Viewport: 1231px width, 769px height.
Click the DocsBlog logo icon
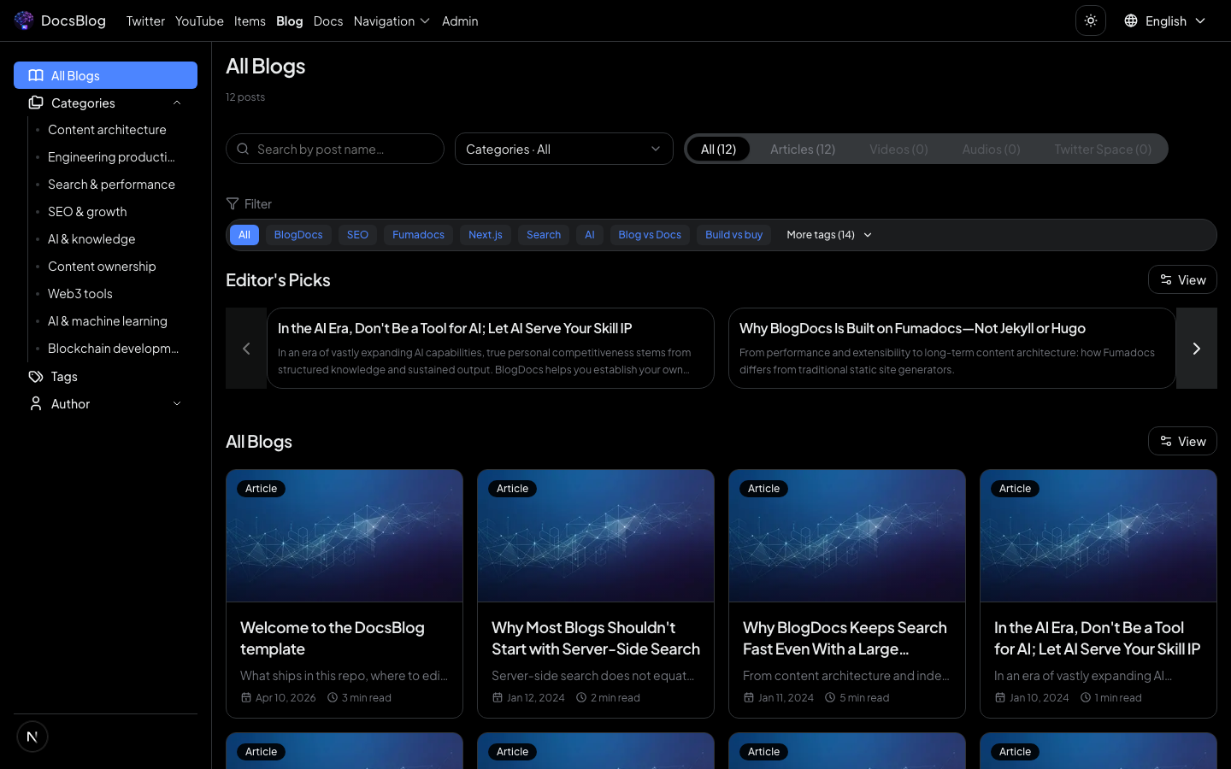pos(24,21)
